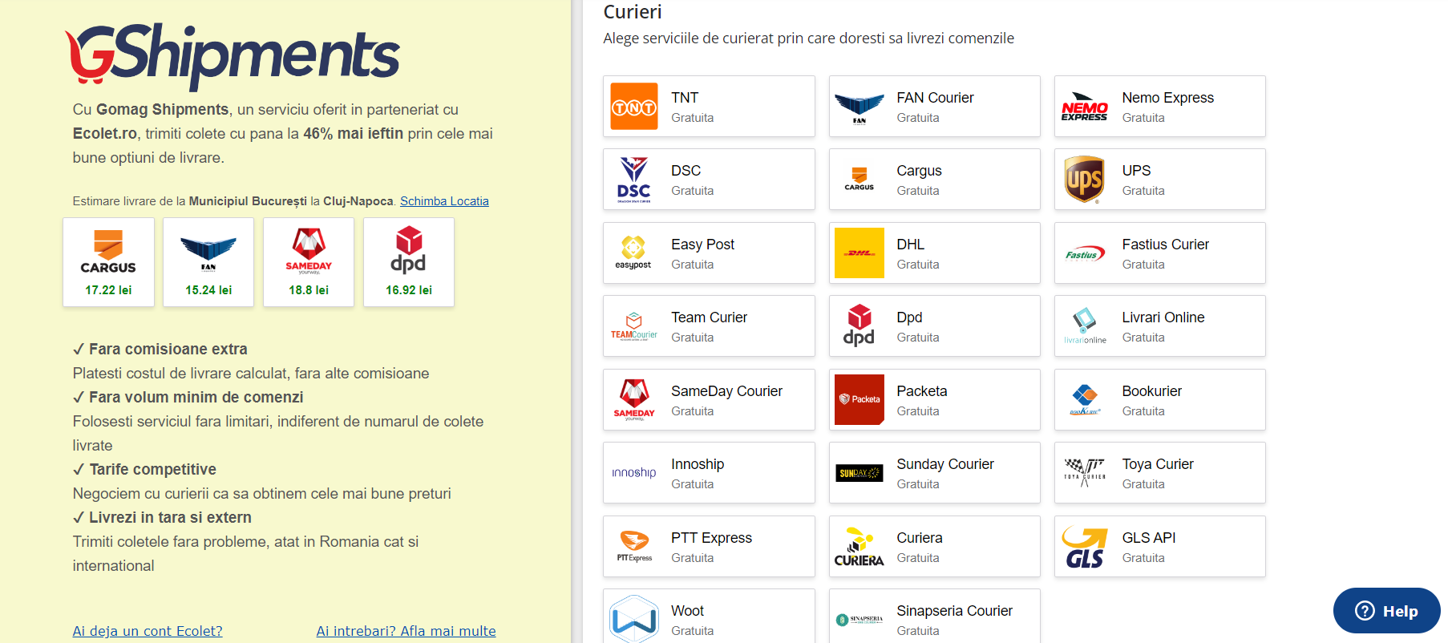Open the Help button
This screenshot has width=1448, height=643.
coord(1386,611)
